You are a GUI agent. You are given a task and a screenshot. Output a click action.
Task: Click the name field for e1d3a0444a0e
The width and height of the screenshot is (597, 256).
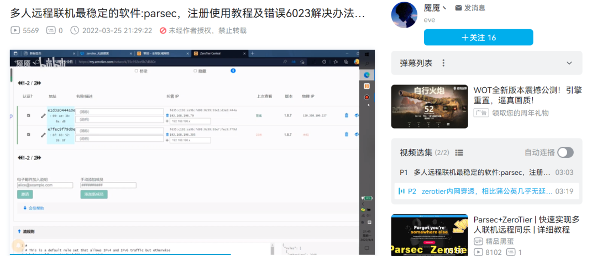pyautogui.click(x=119, y=112)
